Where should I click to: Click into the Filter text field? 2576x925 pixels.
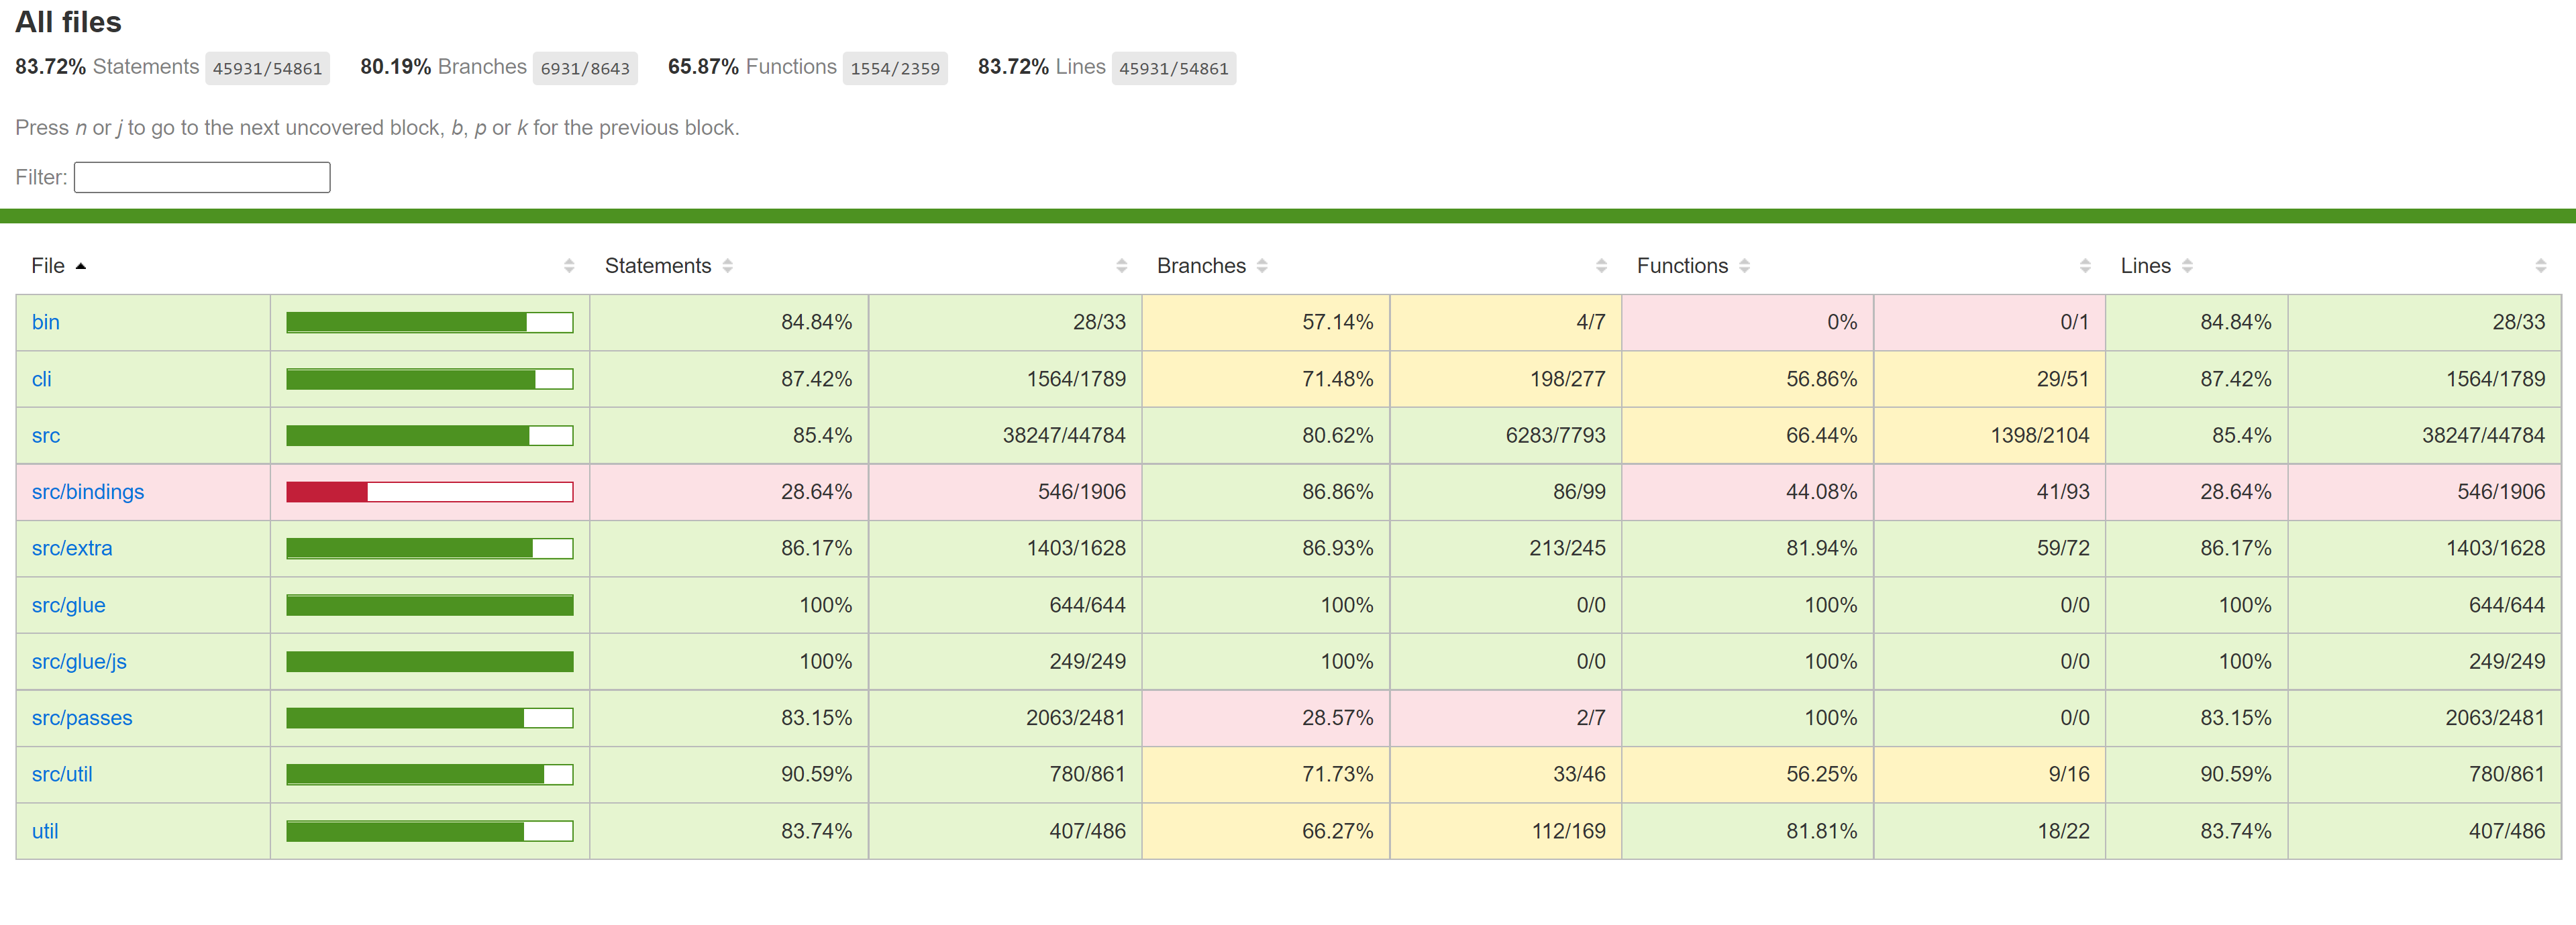202,177
